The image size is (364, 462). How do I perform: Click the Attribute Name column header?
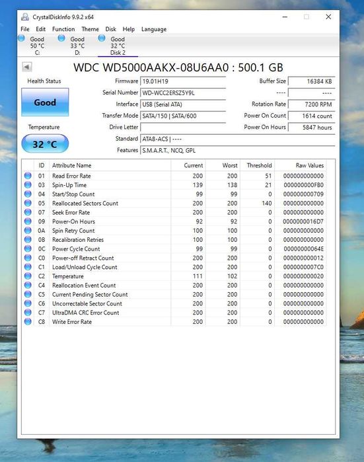point(110,165)
